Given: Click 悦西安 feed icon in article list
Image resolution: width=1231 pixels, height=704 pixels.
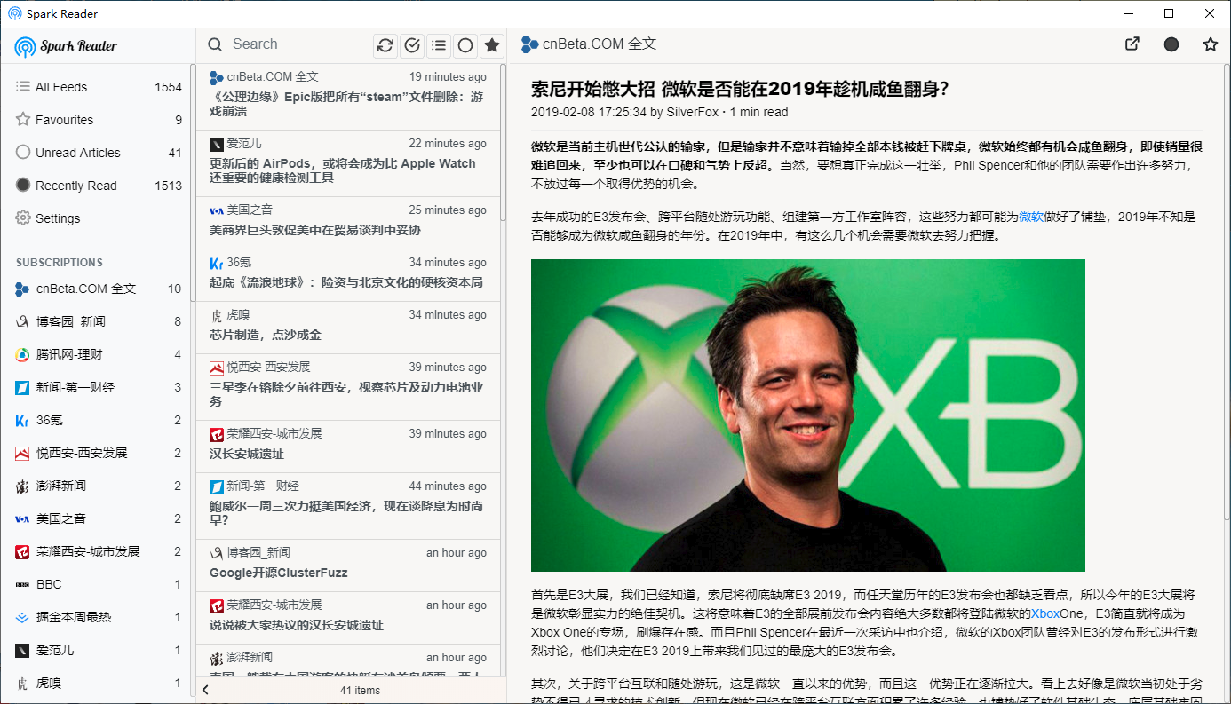Looking at the screenshot, I should click(x=216, y=368).
